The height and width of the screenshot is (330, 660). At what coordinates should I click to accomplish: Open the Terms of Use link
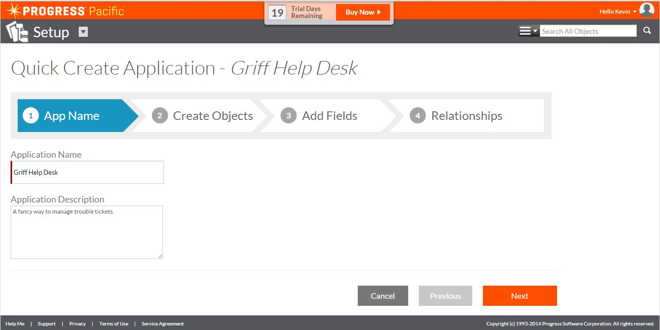114,324
